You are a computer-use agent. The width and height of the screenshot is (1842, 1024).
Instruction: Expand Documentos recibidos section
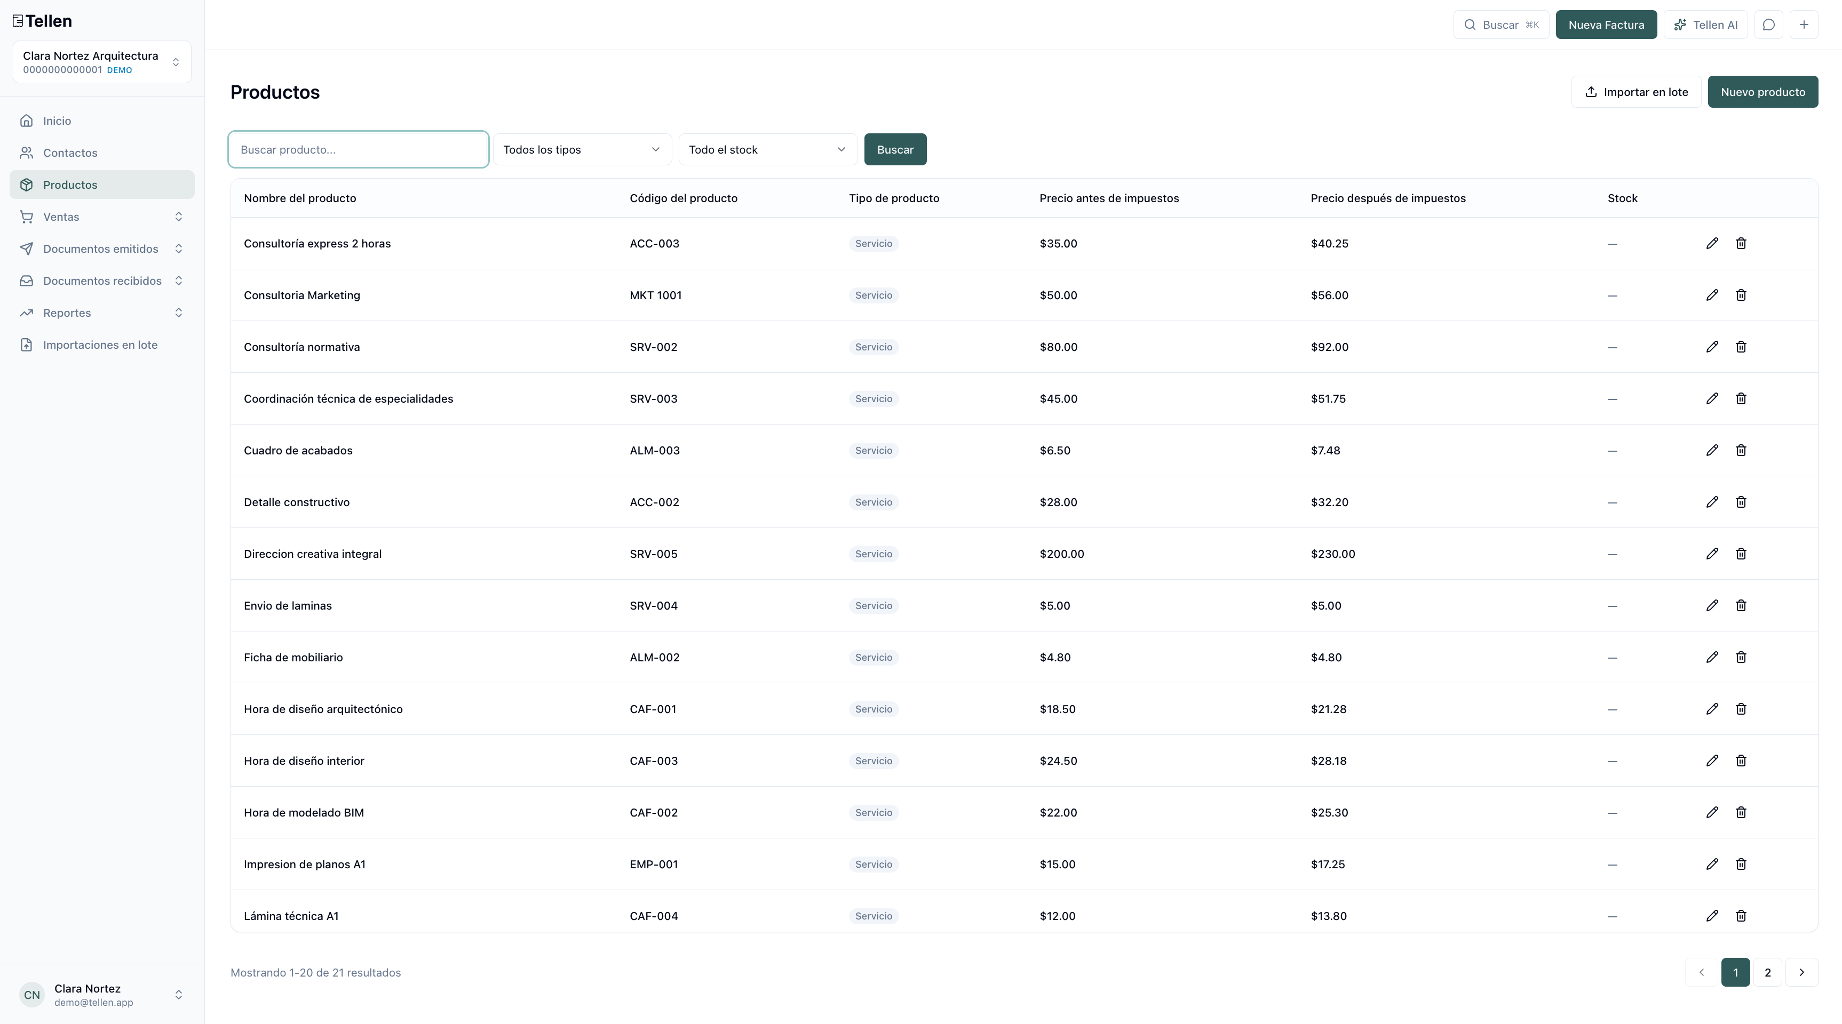pyautogui.click(x=102, y=281)
